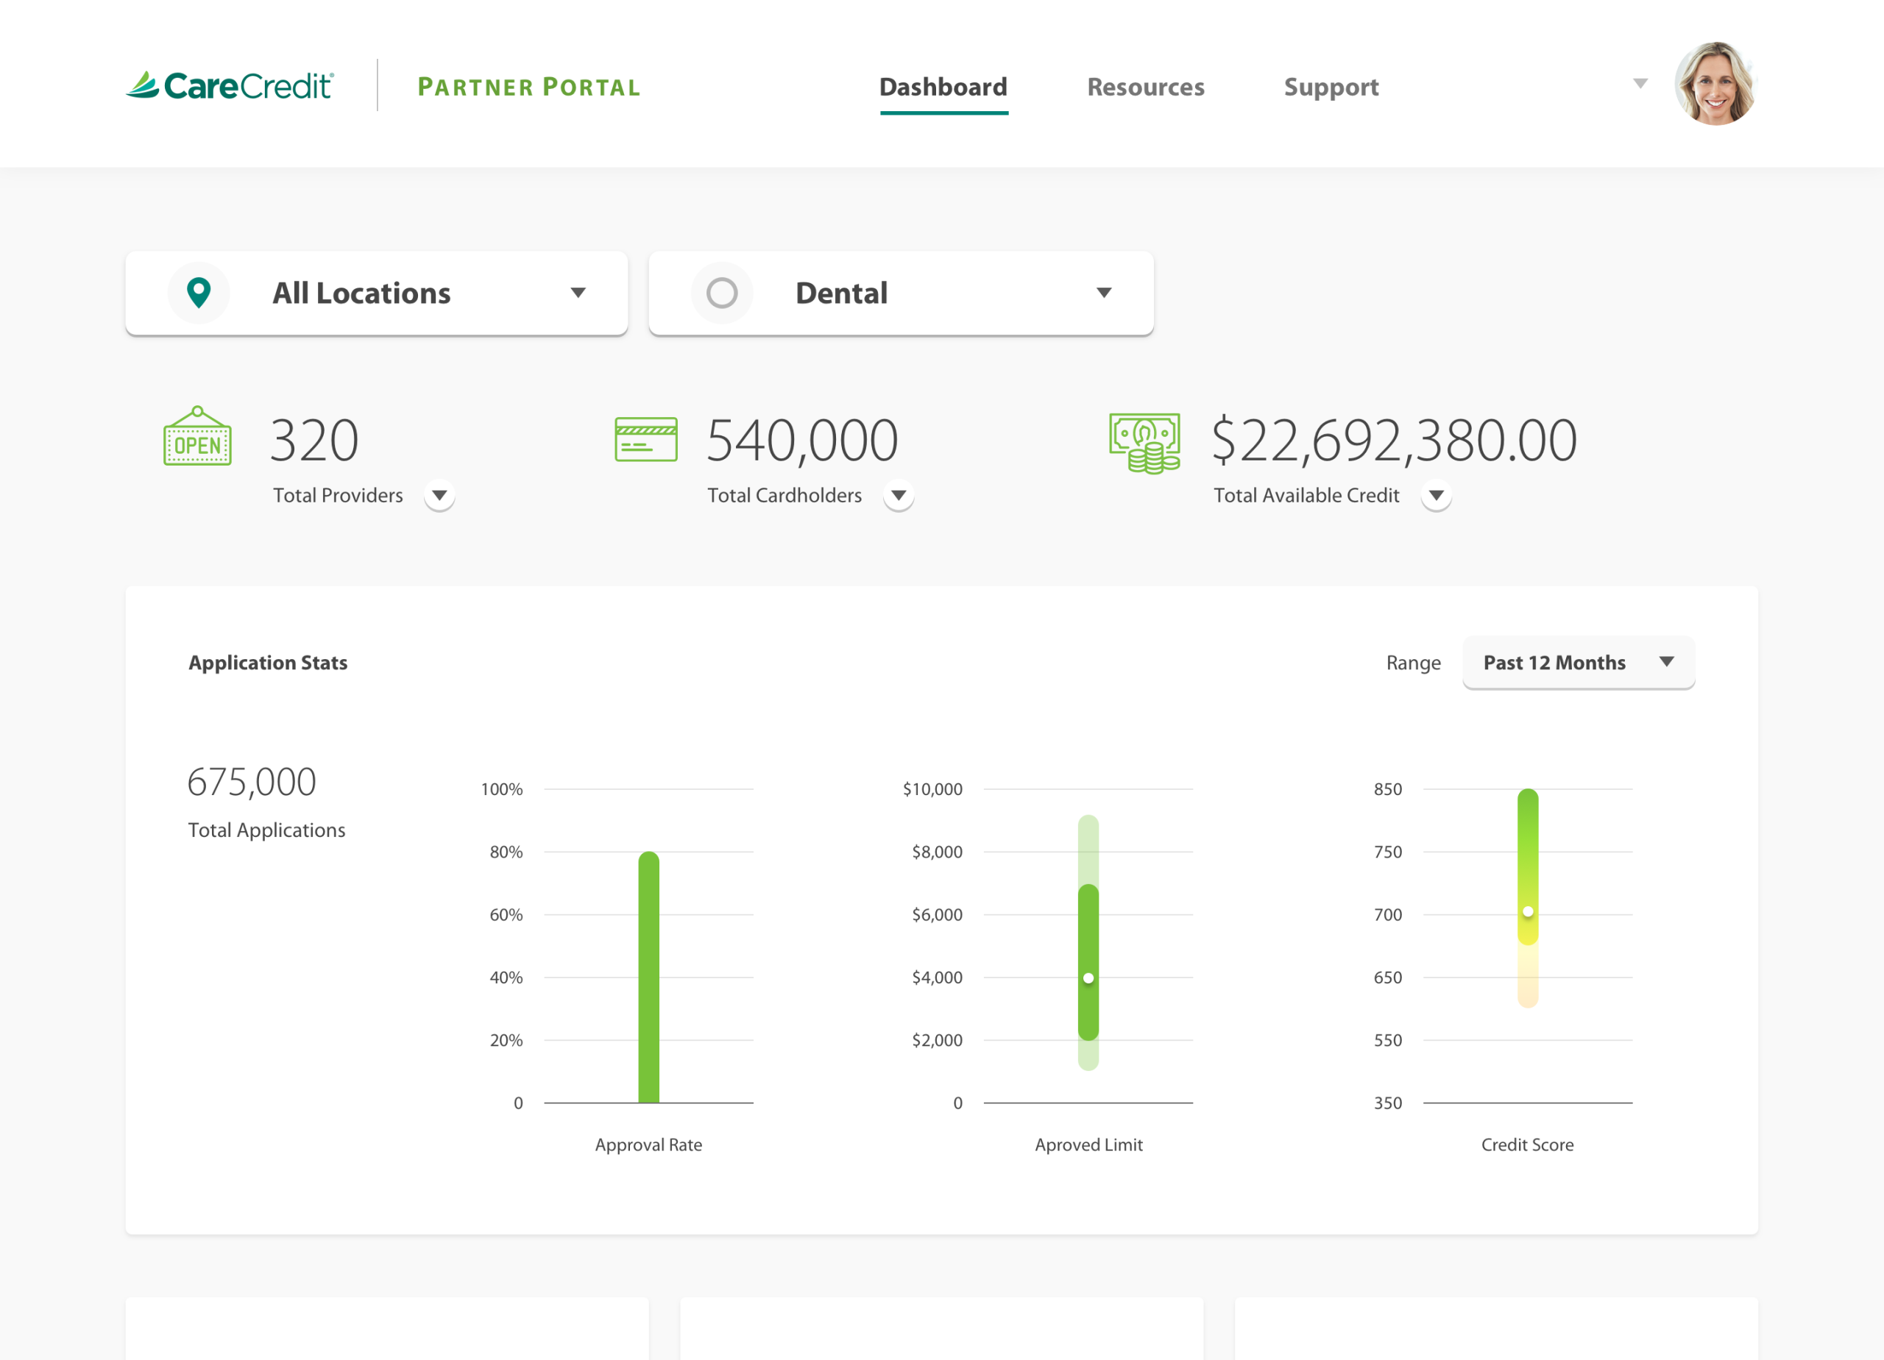This screenshot has height=1360, width=1884.
Task: Click the green Approval Rate bar
Action: [649, 978]
